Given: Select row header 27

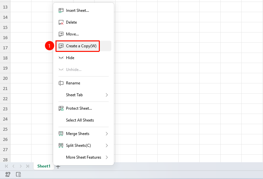Looking at the screenshot, I should point(5,150).
